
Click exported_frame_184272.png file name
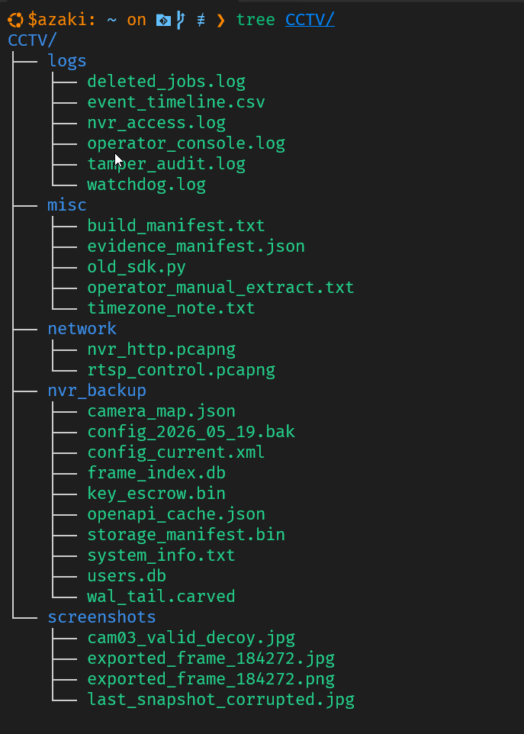click(211, 679)
